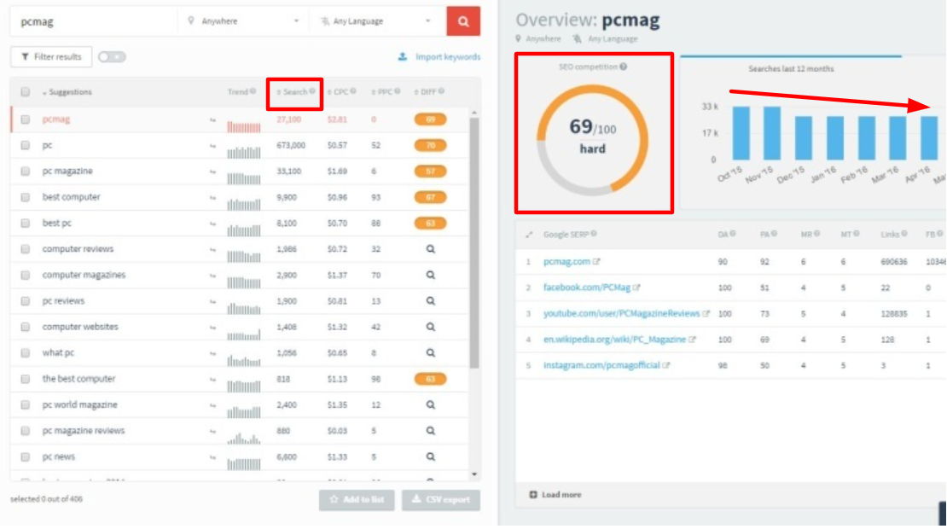Sort by the Search volume column header

295,92
